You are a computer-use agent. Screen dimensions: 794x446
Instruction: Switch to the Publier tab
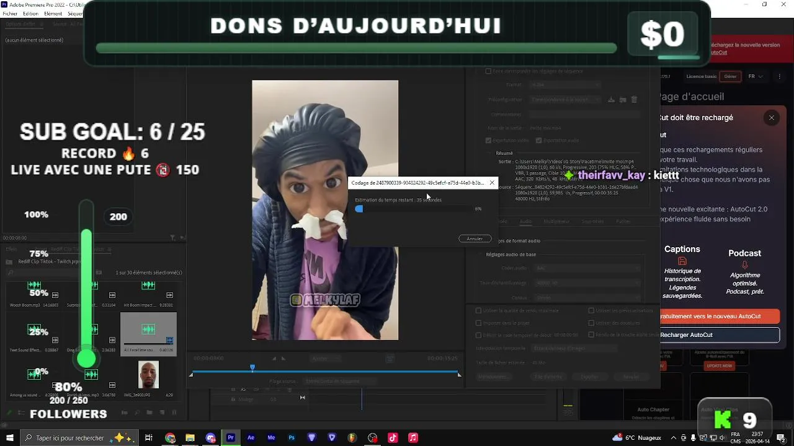pyautogui.click(x=623, y=221)
